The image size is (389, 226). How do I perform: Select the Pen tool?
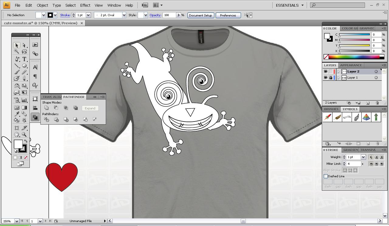point(17,59)
